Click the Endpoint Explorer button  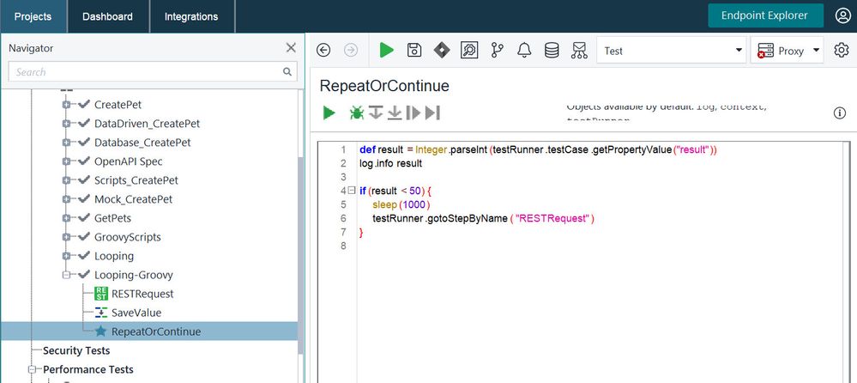point(764,15)
